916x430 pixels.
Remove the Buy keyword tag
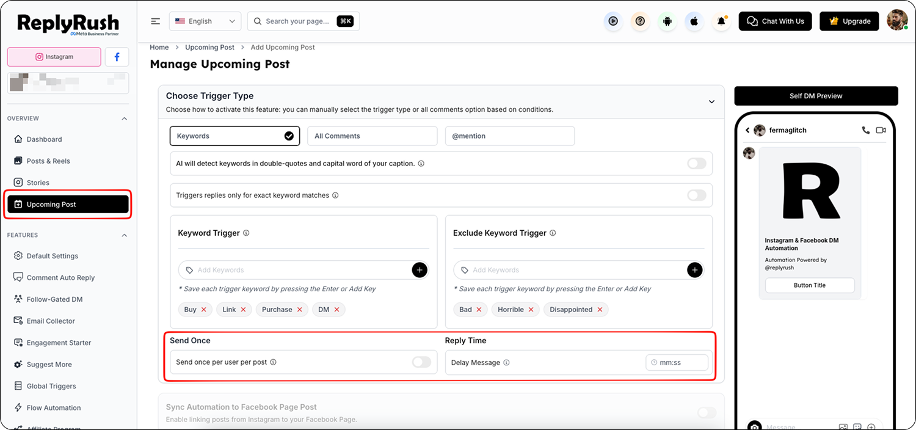click(x=204, y=310)
